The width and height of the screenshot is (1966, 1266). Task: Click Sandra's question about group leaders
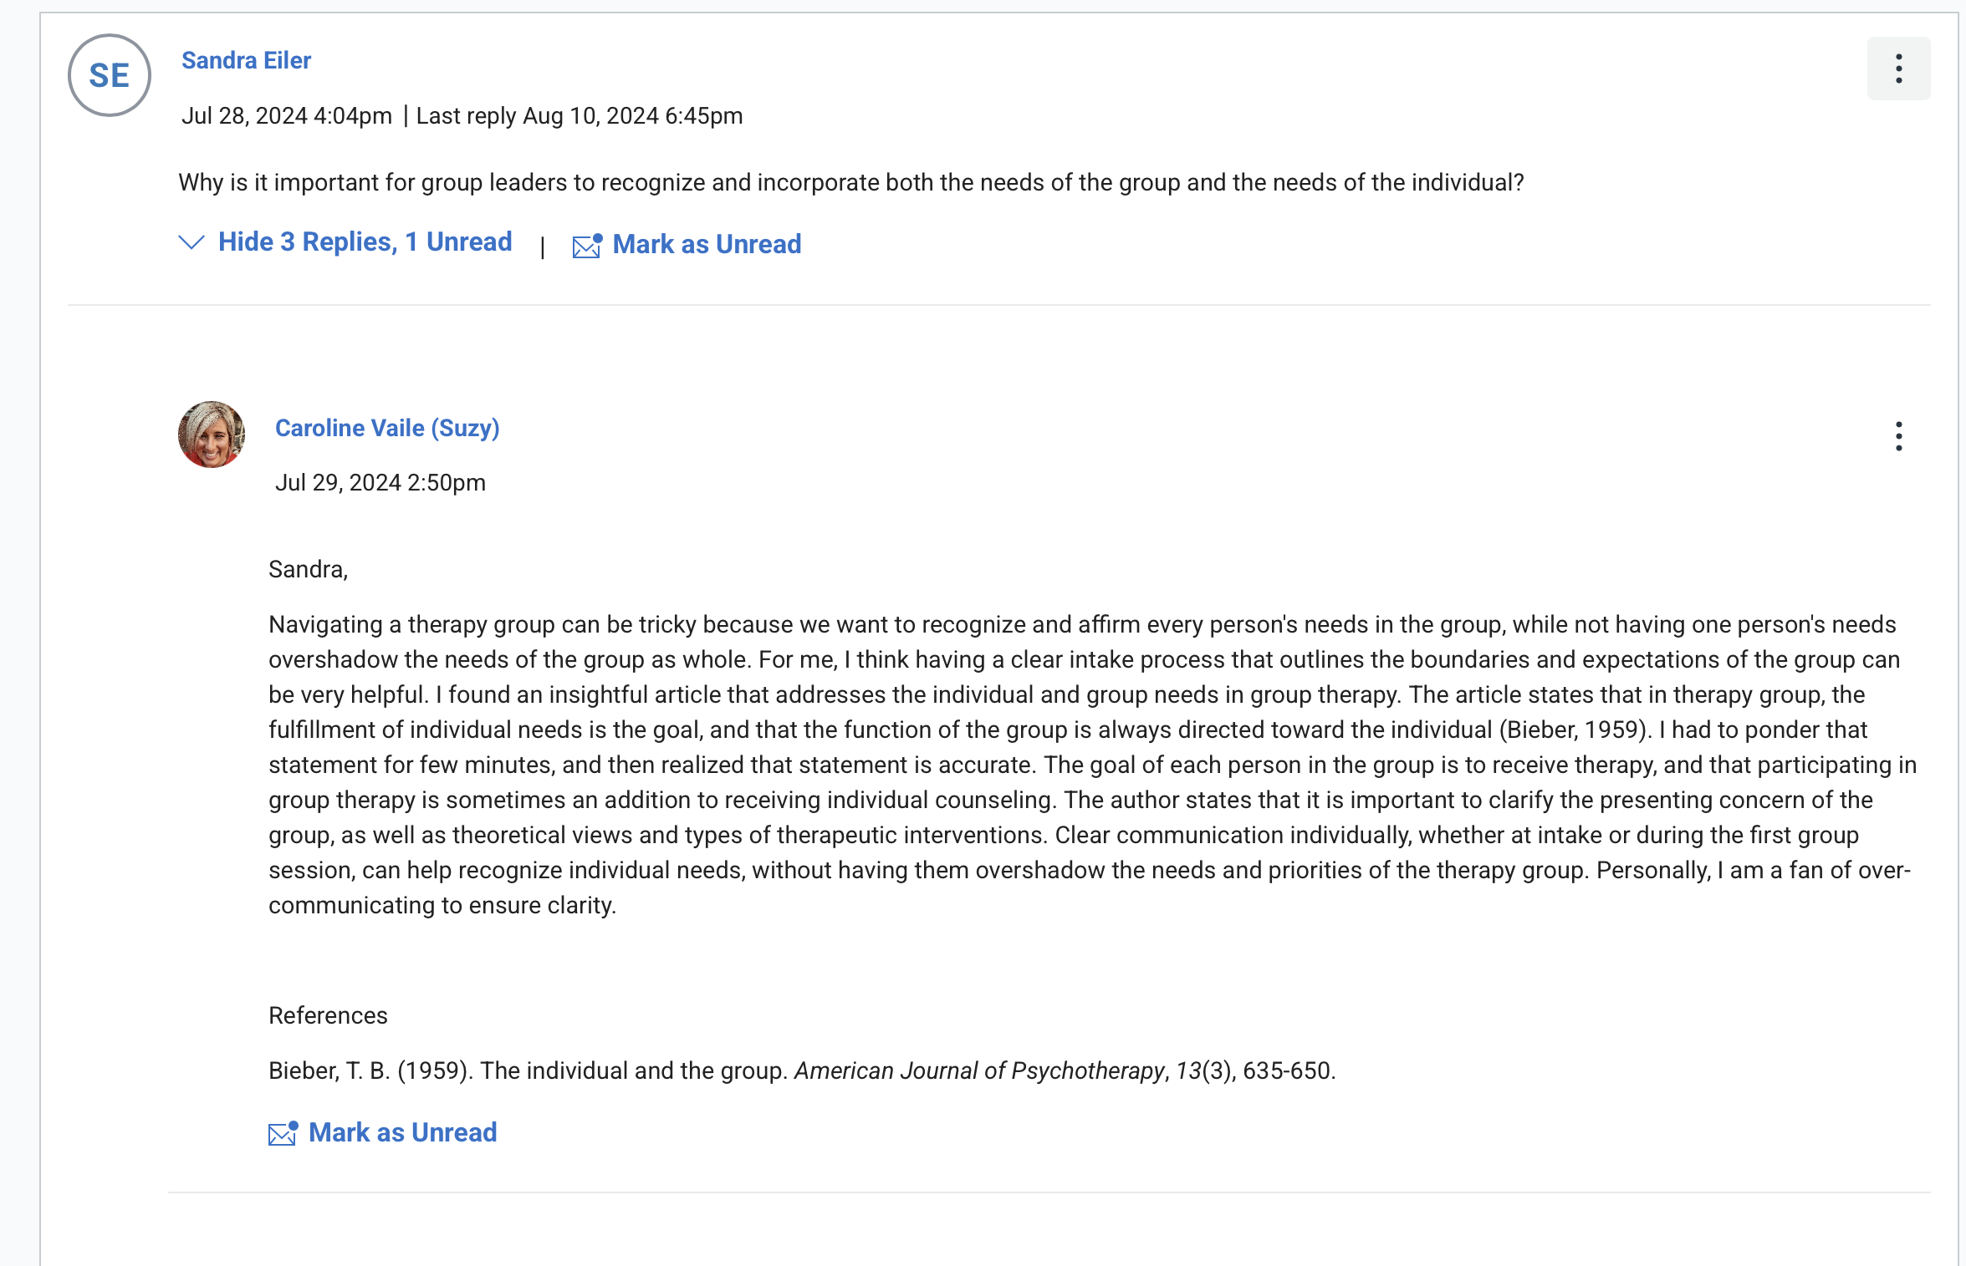[850, 183]
